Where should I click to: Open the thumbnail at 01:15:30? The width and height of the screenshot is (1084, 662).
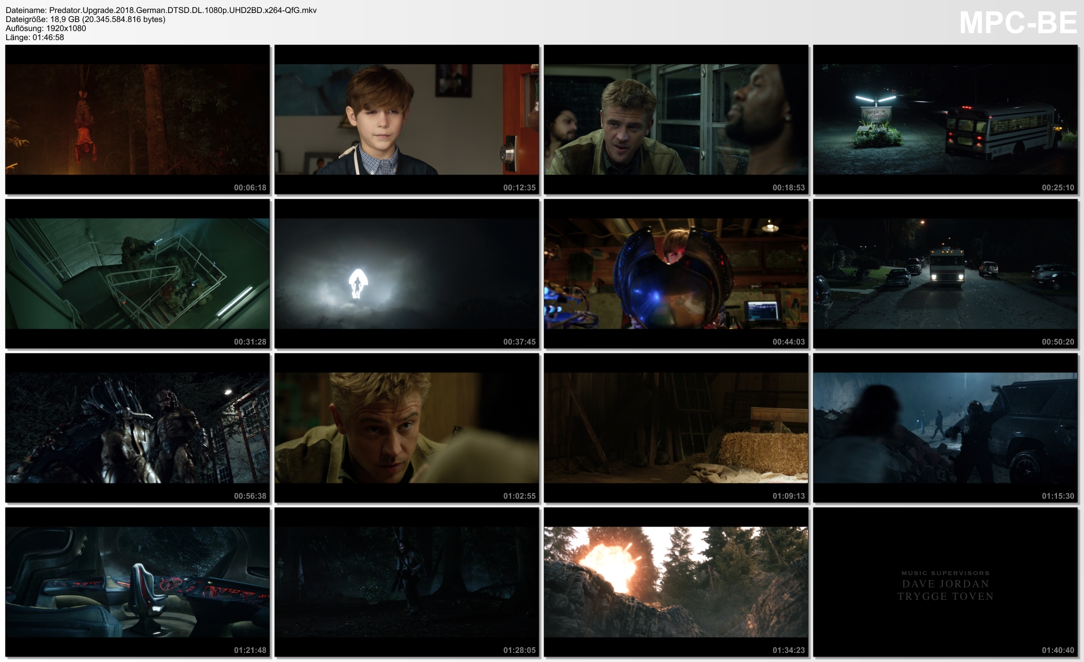(x=946, y=428)
